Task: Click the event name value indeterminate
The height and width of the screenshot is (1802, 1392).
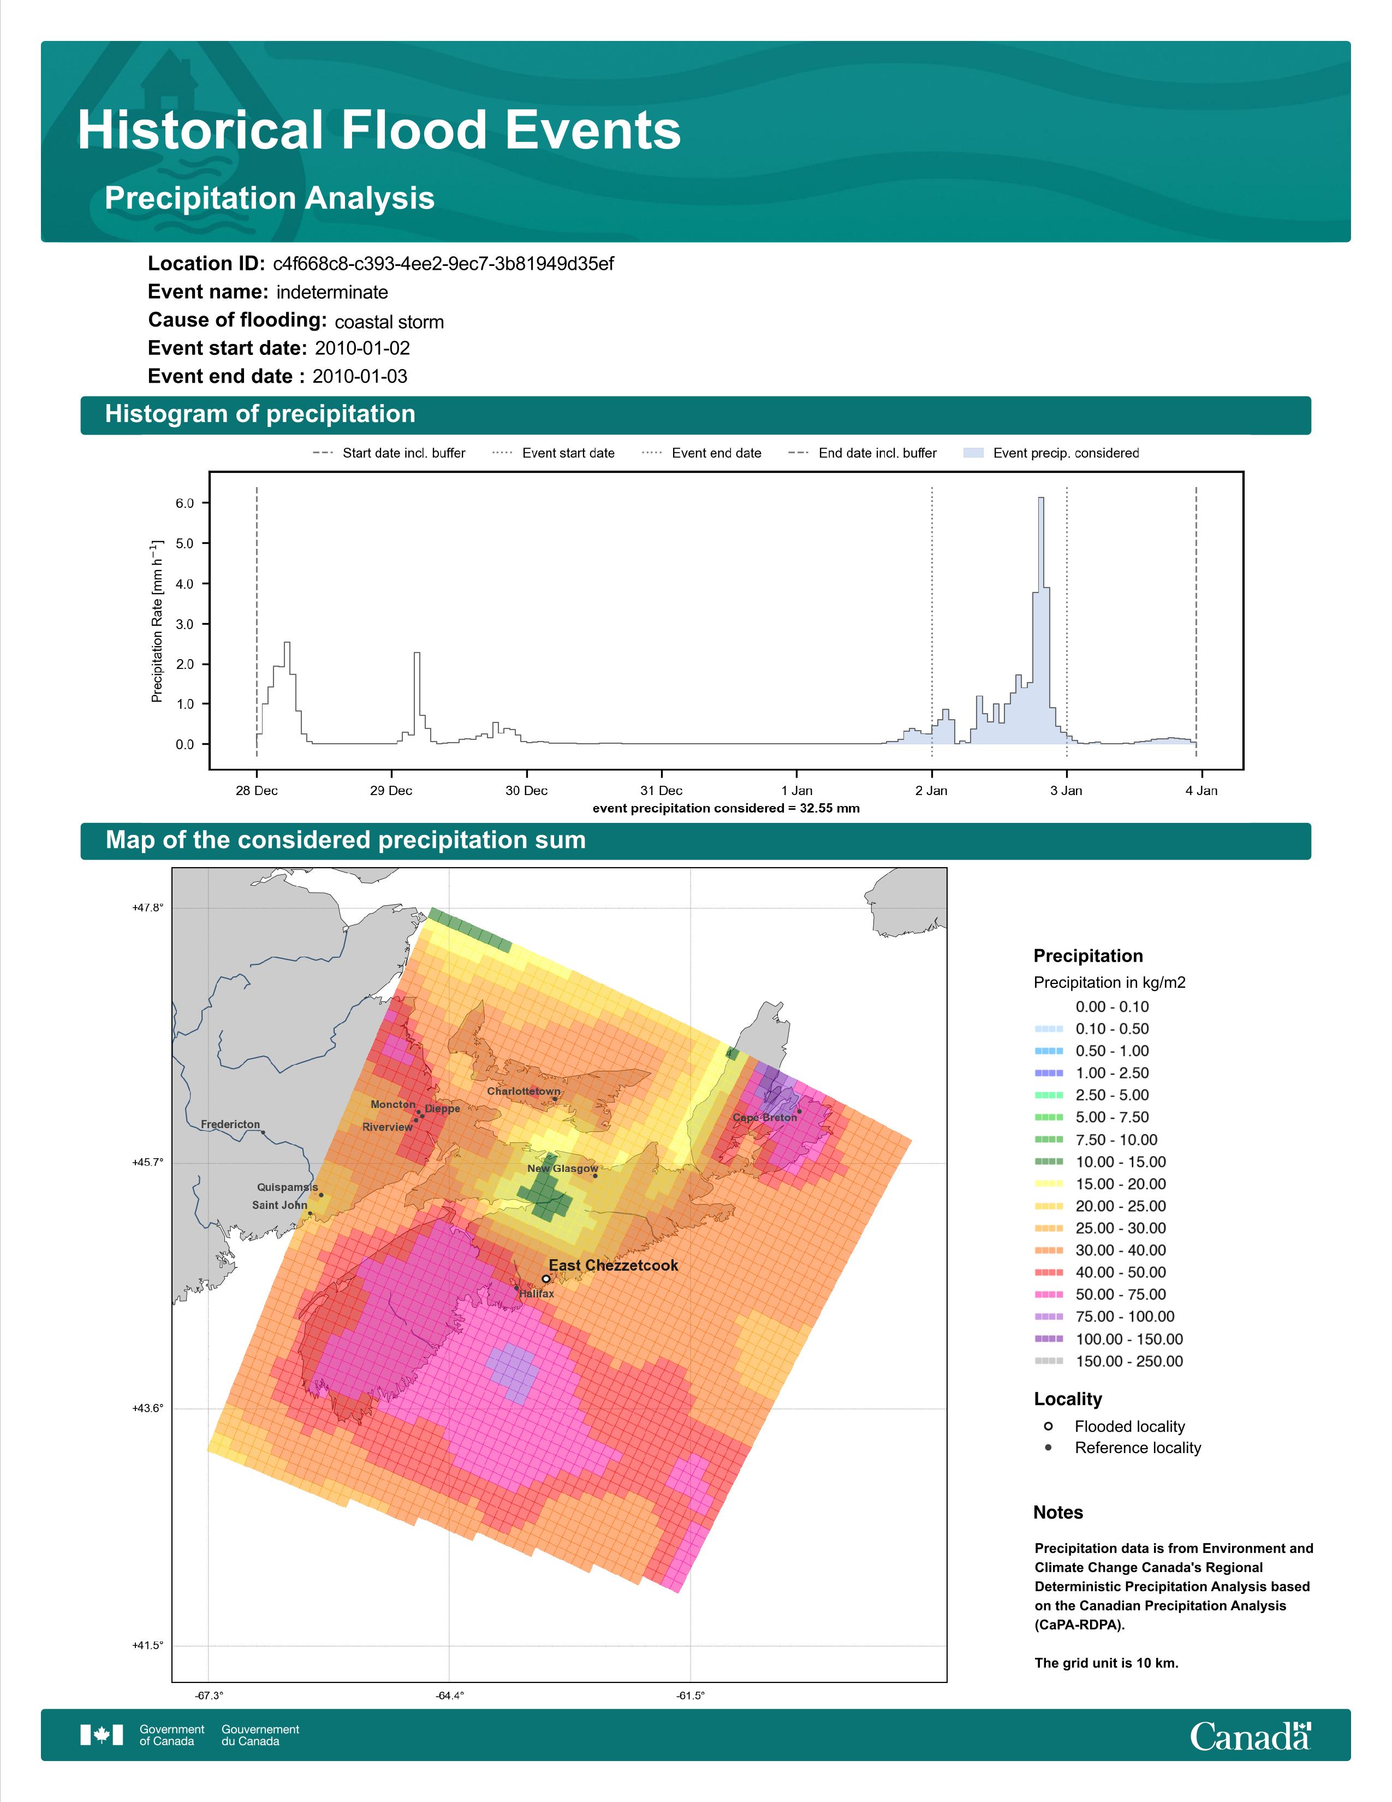Action: click(332, 292)
